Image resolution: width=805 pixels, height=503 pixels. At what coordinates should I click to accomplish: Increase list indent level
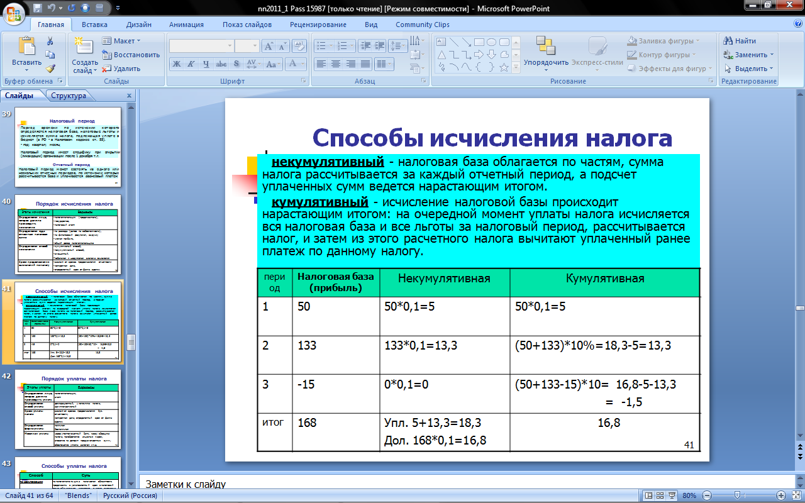pos(379,46)
